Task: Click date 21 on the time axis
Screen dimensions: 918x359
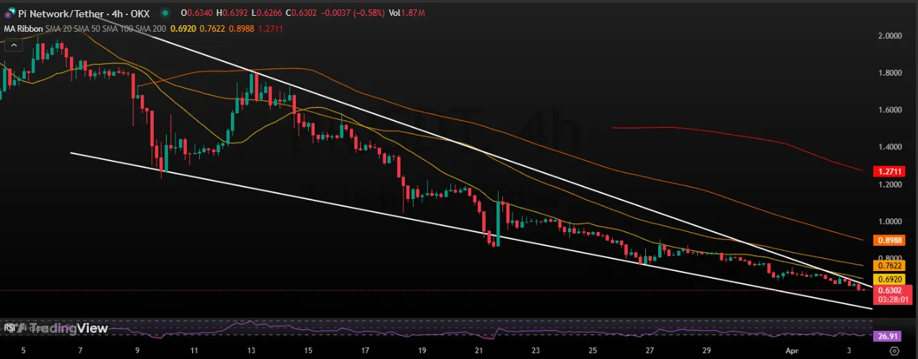Action: [479, 351]
